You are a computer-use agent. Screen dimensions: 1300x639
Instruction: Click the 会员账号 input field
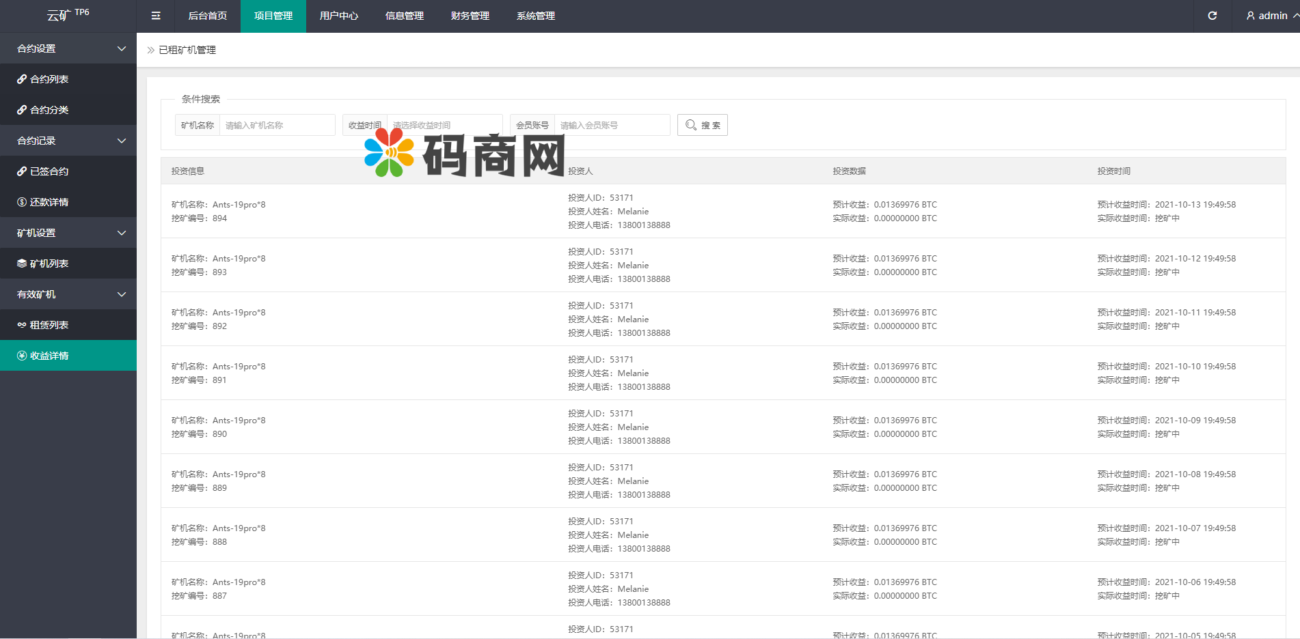click(612, 125)
